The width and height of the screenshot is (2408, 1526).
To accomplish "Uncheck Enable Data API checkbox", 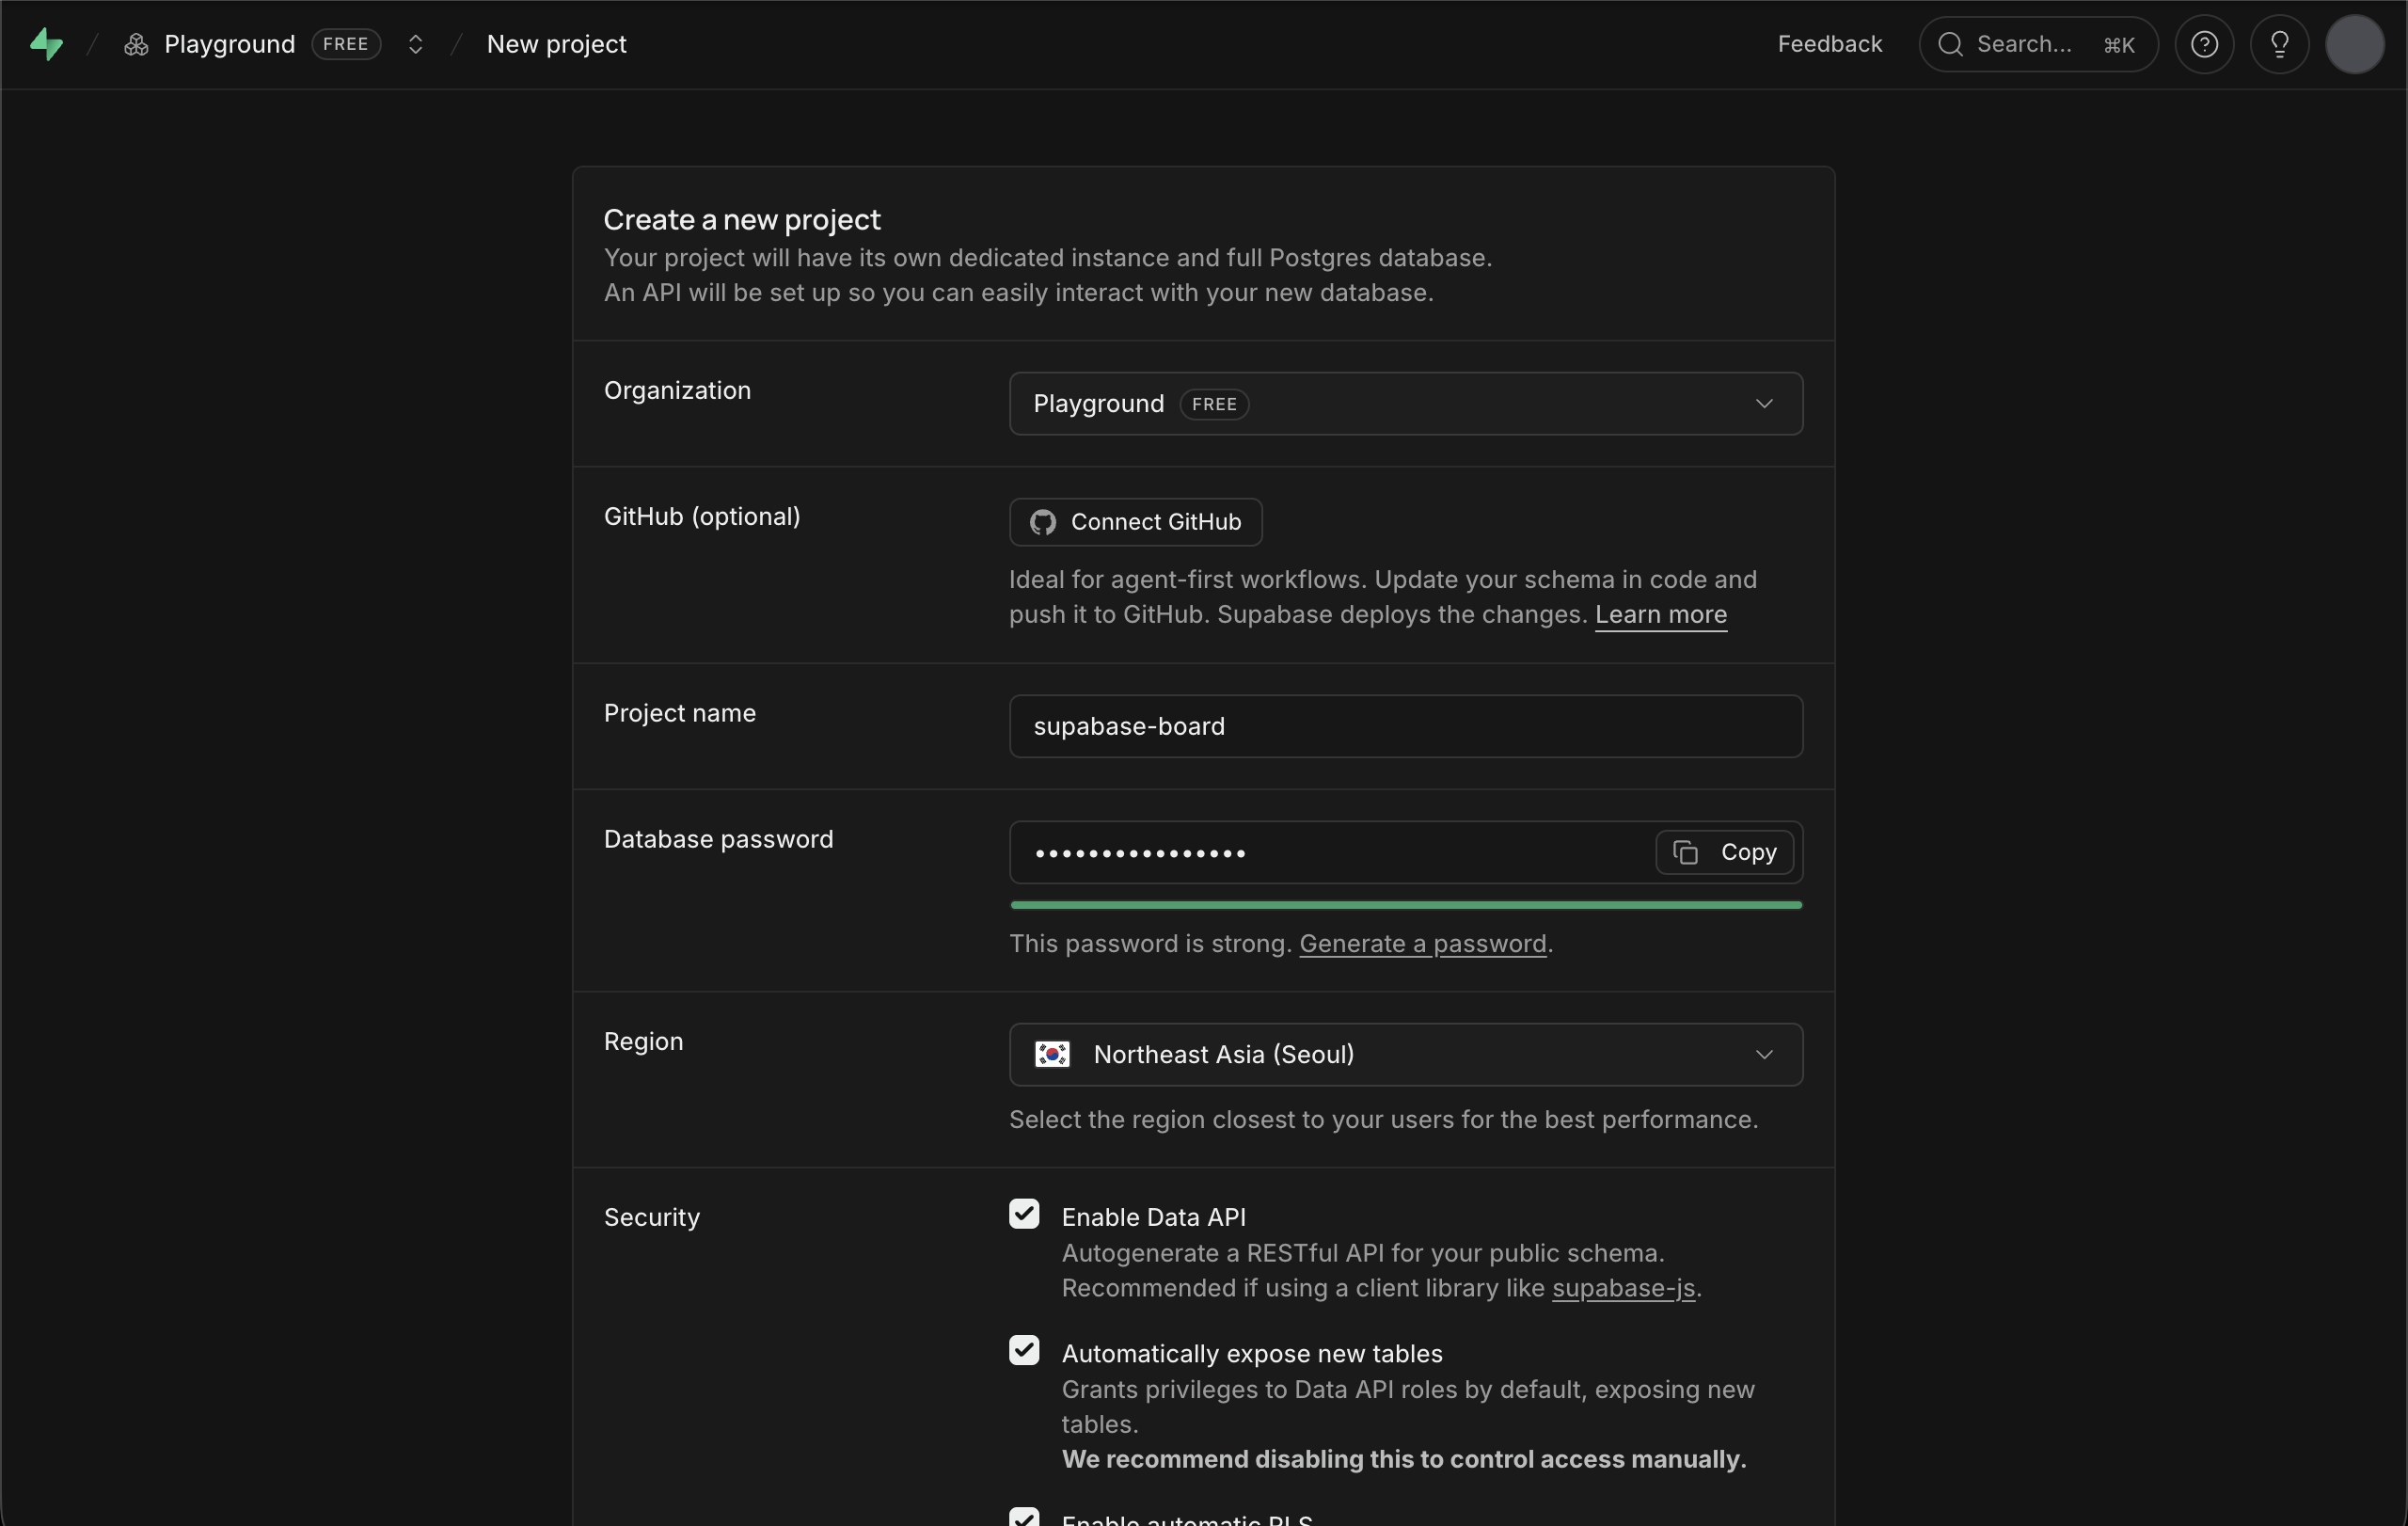I will pyautogui.click(x=1024, y=1214).
